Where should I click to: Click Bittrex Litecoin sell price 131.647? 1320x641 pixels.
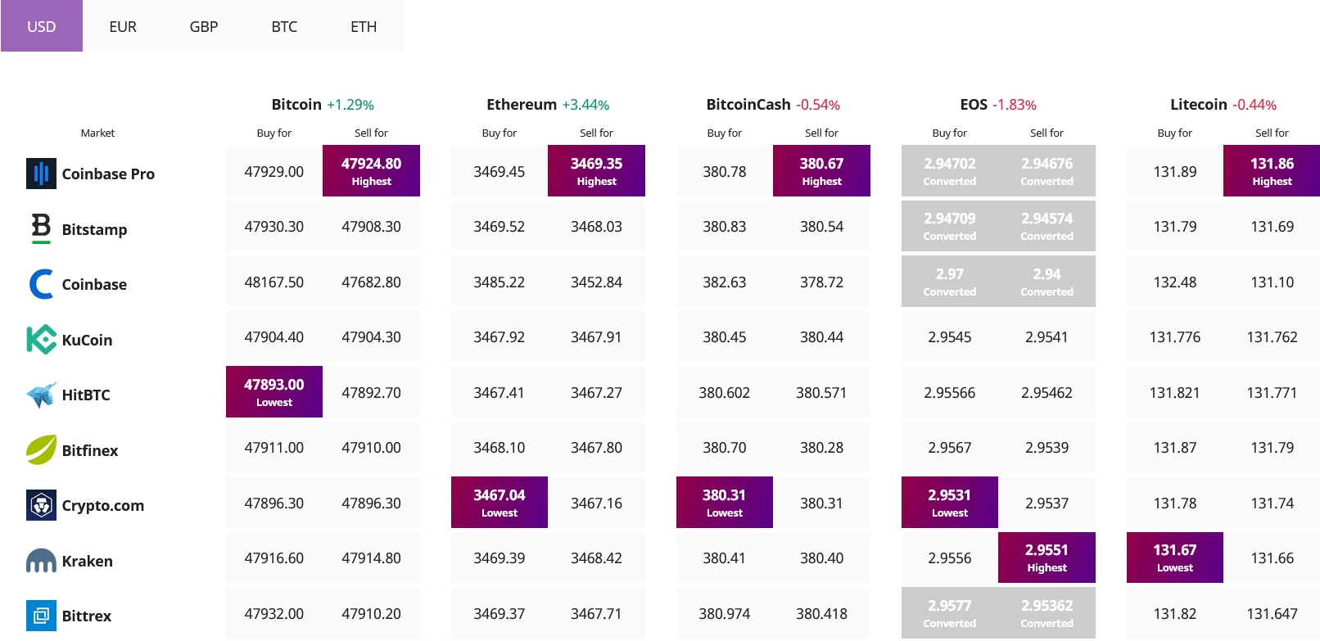click(x=1272, y=613)
